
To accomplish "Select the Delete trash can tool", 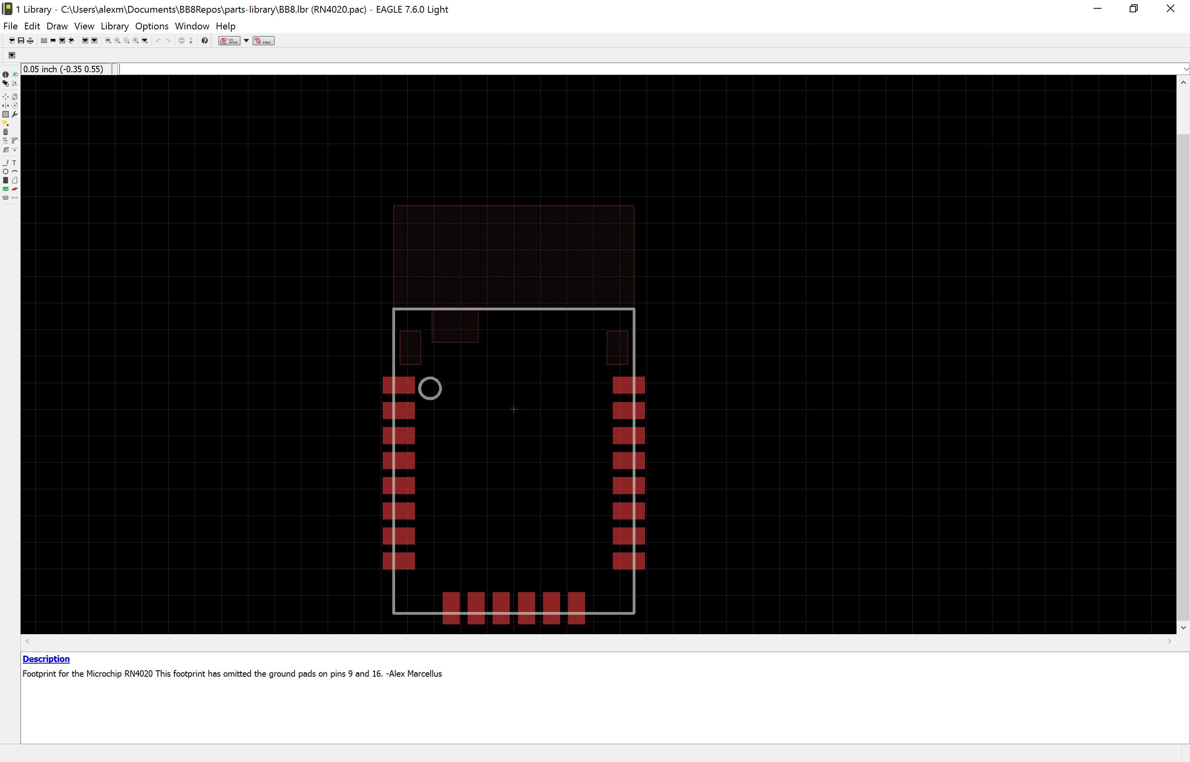I will [x=6, y=132].
